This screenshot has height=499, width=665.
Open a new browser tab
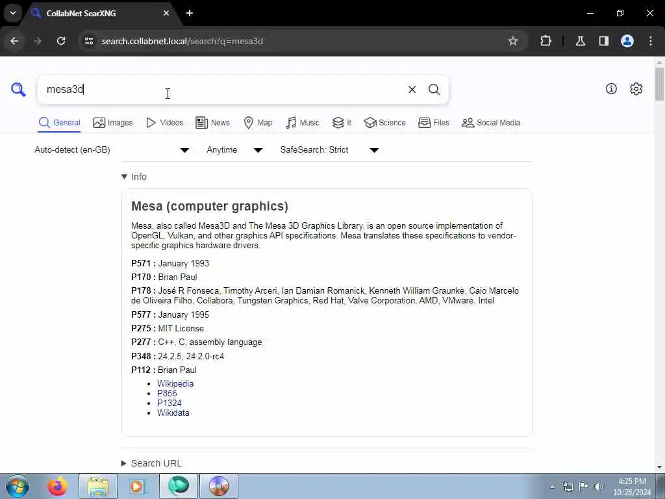pos(190,13)
